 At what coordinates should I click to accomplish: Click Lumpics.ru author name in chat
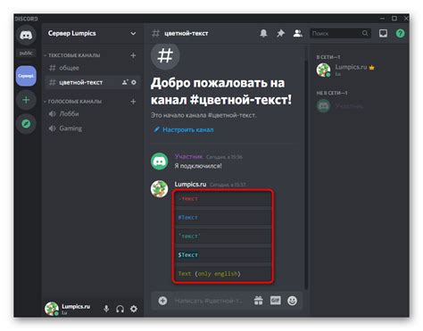pos(190,184)
